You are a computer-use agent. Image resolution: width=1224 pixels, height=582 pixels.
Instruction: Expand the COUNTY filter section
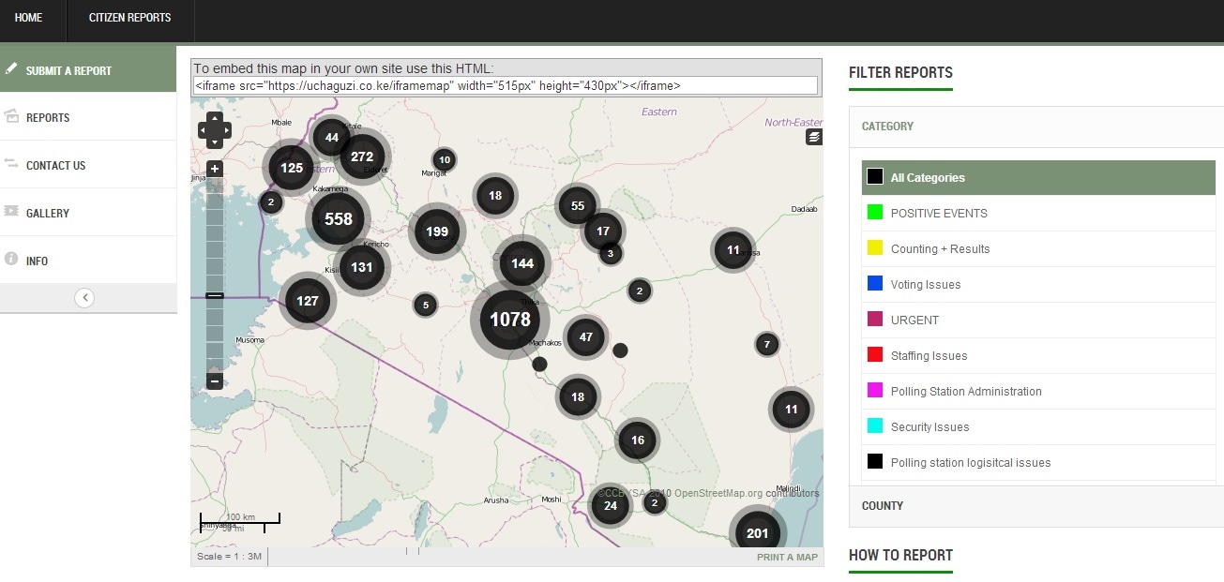[883, 505]
